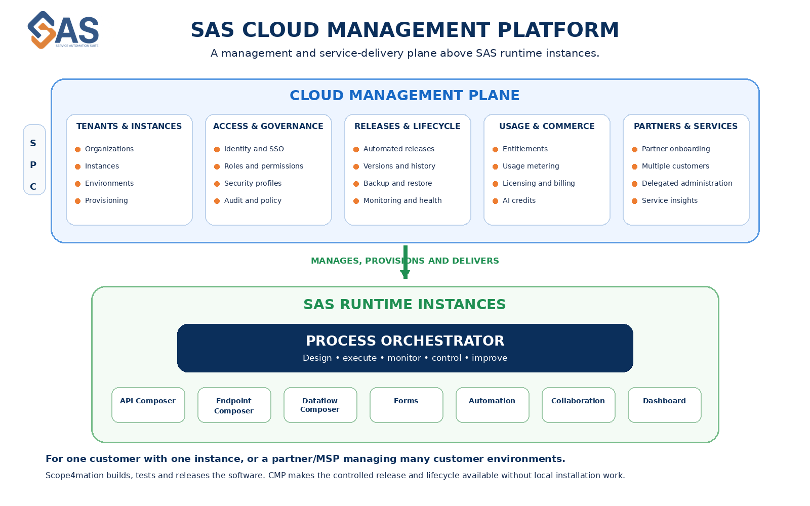Open the Collaboration module box

579,405
